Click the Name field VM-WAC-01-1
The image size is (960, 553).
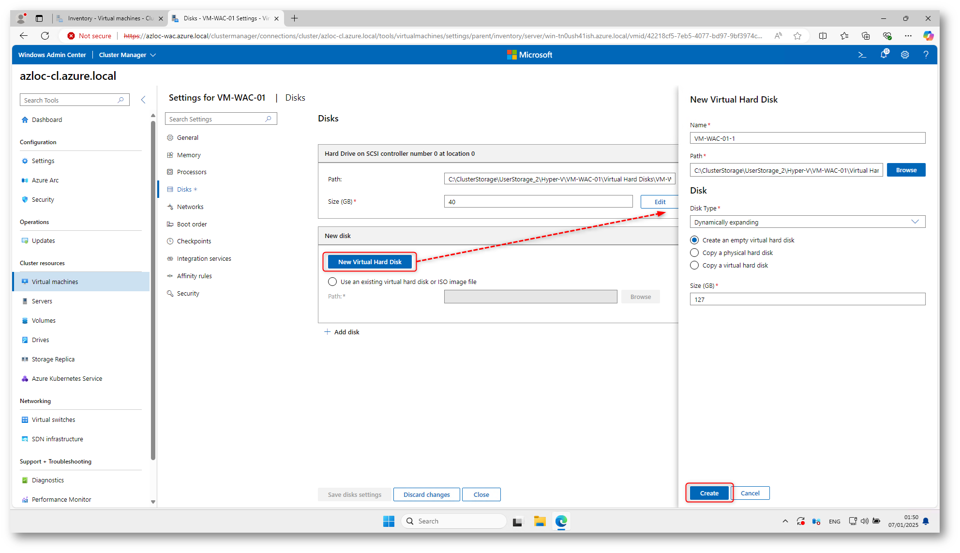click(x=807, y=138)
